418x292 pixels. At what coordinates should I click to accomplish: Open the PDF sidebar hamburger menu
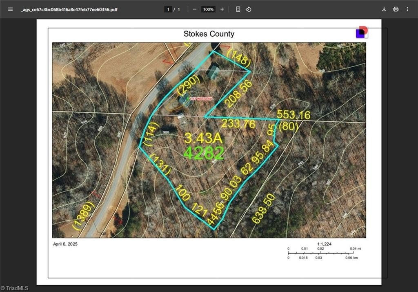(10, 9)
